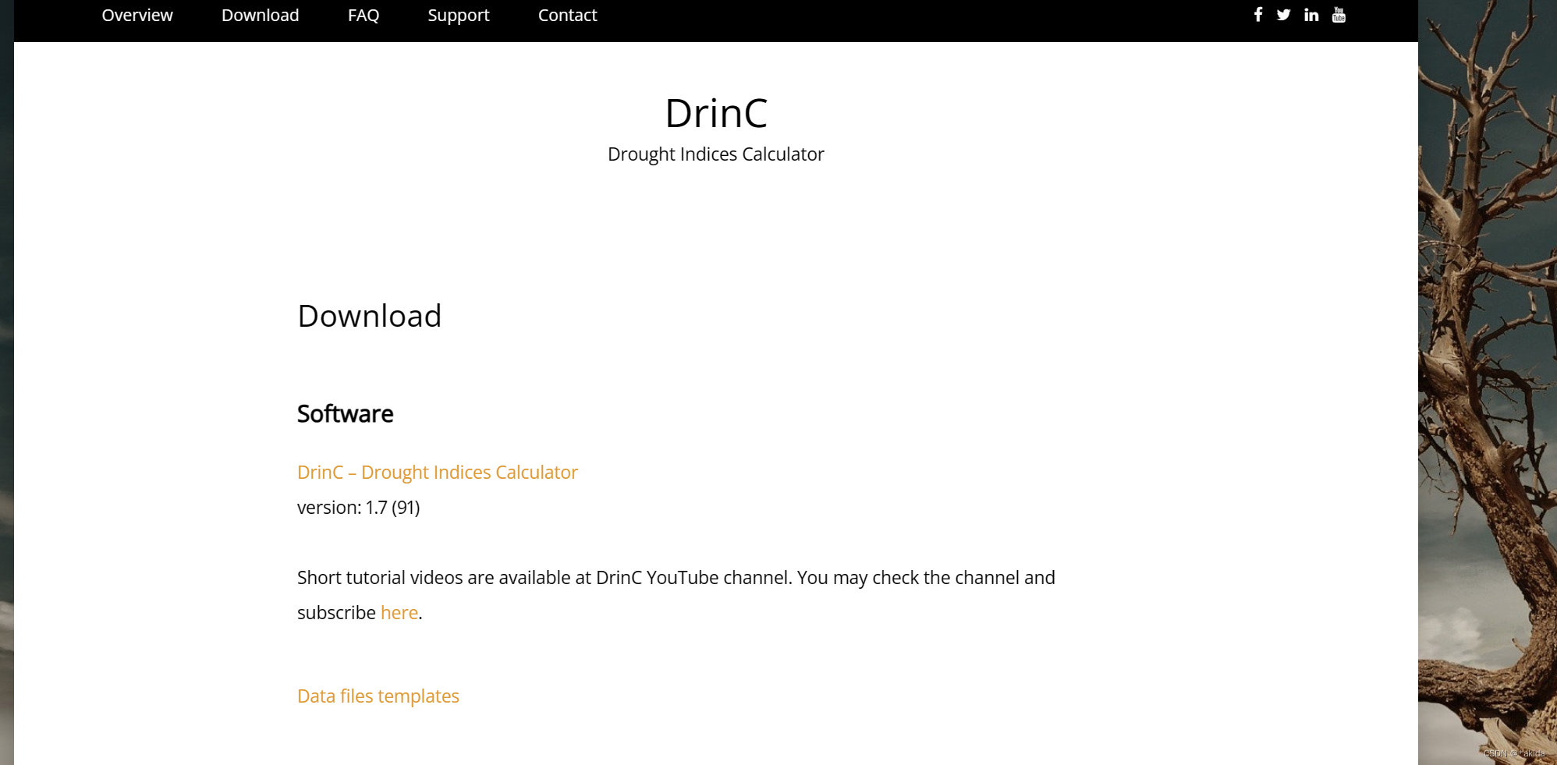Open the Contact menu item
Screen dimensions: 1557x765
pos(567,15)
